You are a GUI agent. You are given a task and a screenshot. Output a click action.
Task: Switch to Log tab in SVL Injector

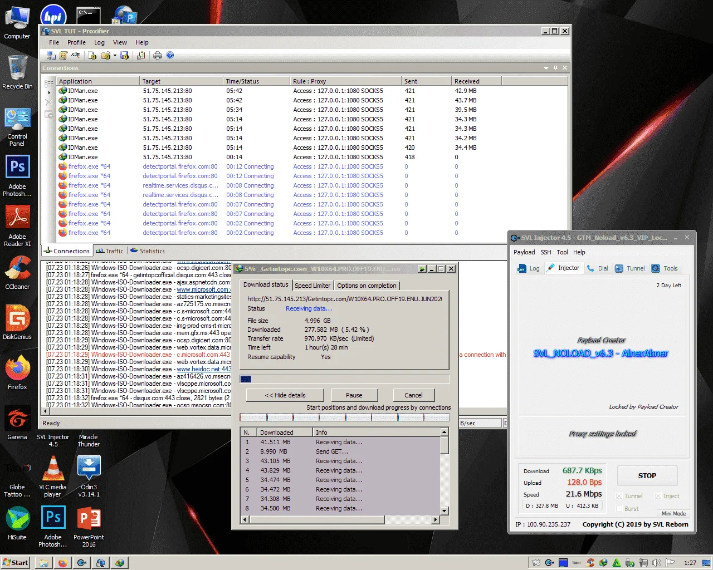[529, 268]
